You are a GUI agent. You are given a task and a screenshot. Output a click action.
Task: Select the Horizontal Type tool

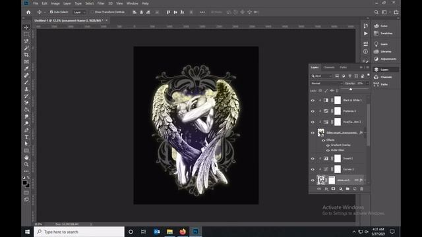pos(26,137)
